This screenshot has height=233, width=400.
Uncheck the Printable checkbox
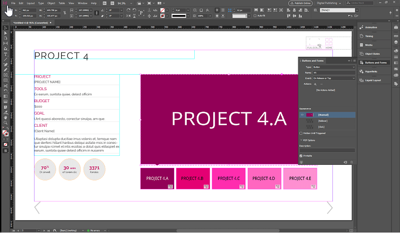coord(301,155)
